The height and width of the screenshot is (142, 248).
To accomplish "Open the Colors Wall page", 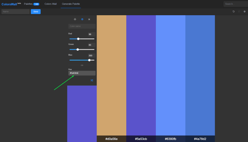I will pos(51,4).
